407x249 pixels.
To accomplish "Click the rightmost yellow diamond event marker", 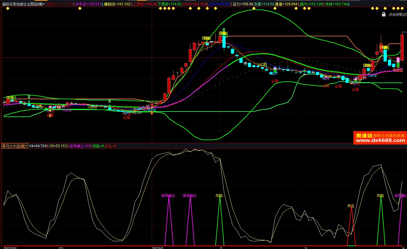I will click(402, 8).
